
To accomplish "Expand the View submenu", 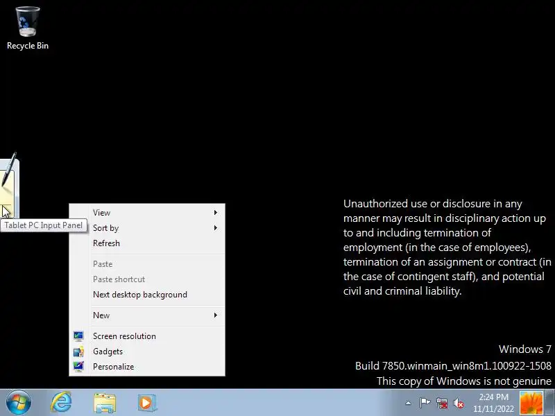I will 147,213.
